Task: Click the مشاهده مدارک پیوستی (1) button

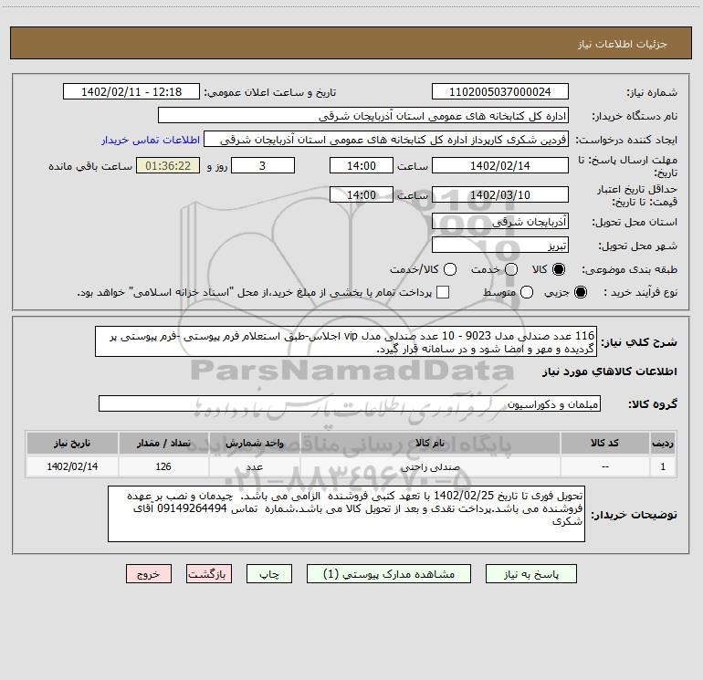Action: (x=389, y=574)
